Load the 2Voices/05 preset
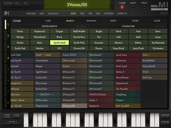 tap(74, 106)
